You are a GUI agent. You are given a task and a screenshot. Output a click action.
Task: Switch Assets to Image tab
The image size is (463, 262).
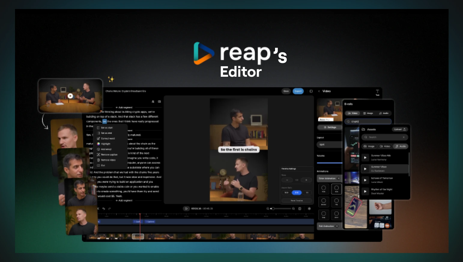pyautogui.click(x=369, y=146)
